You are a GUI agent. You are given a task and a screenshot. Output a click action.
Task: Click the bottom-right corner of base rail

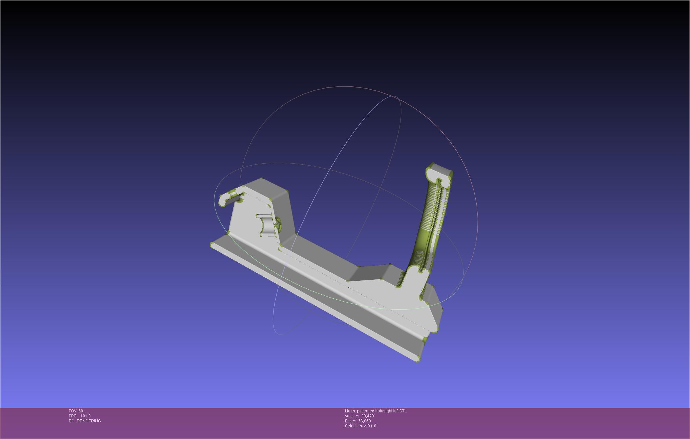point(417,359)
